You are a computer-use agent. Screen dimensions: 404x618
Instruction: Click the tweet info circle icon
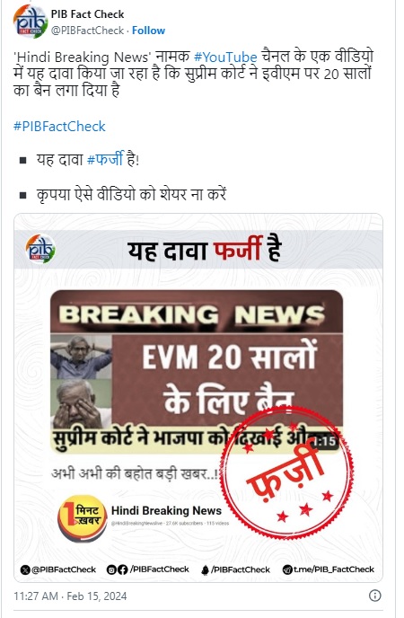pyautogui.click(x=374, y=596)
